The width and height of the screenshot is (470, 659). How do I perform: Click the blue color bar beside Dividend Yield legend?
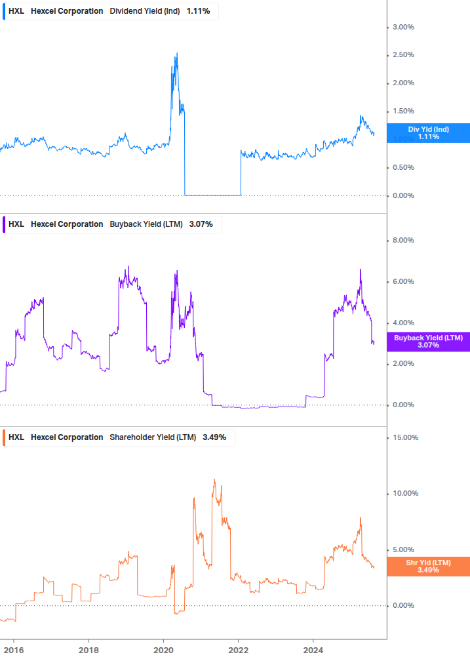pyautogui.click(x=4, y=11)
